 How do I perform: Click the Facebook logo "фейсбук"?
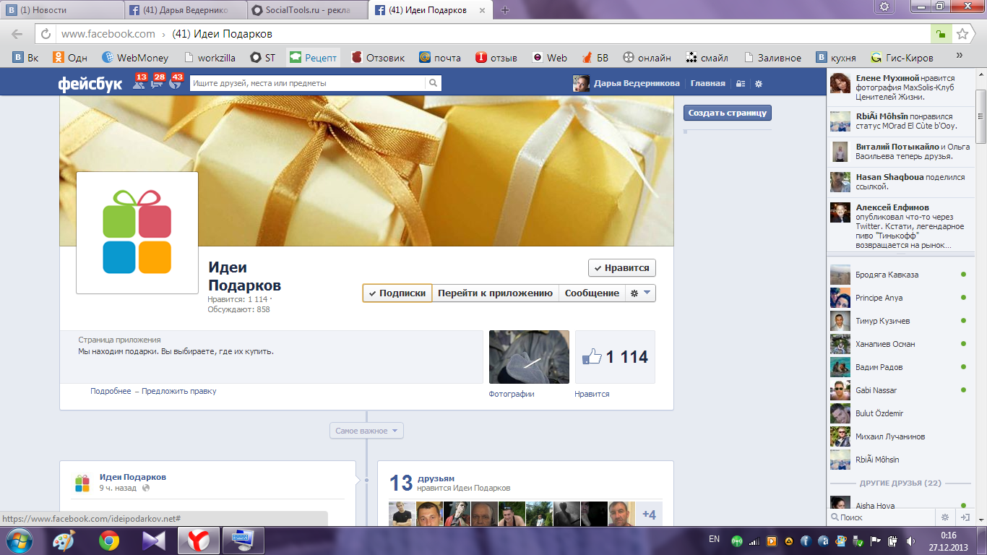(91, 84)
